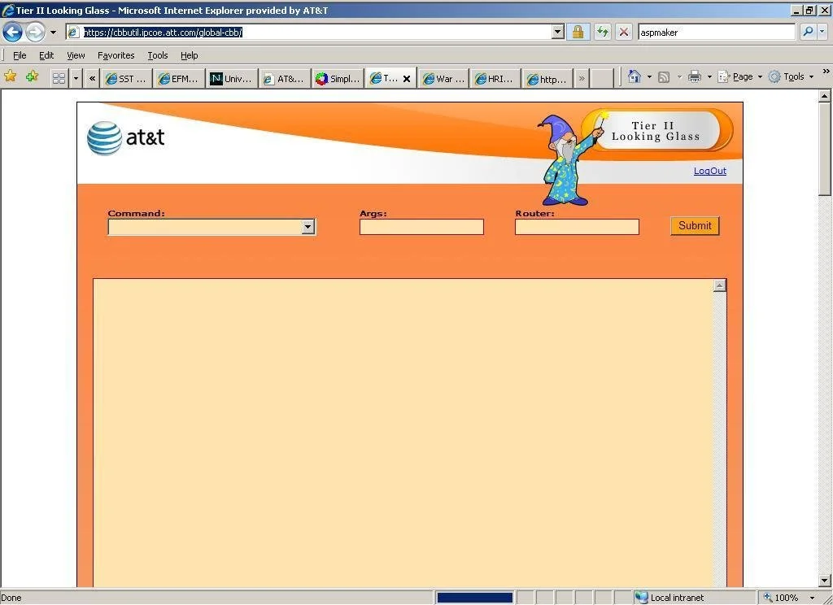Image resolution: width=833 pixels, height=605 pixels.
Task: Click the red Stop loading icon
Action: 624,33
